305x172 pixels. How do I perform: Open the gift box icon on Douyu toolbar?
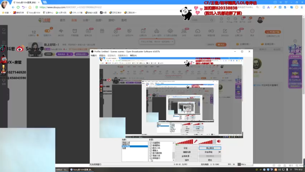(x=102, y=31)
